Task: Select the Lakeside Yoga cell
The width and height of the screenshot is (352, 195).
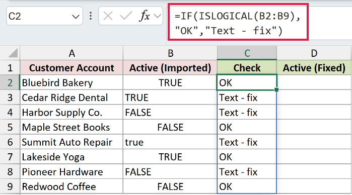Action: [x=72, y=157]
